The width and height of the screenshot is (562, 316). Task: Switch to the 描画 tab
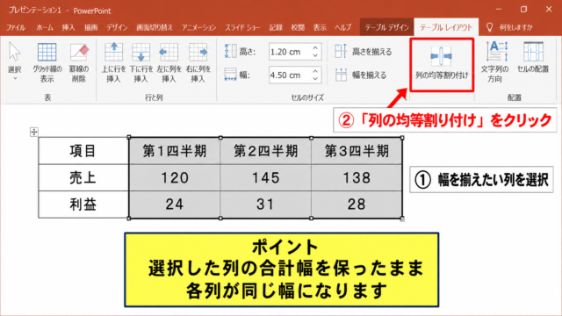point(90,27)
